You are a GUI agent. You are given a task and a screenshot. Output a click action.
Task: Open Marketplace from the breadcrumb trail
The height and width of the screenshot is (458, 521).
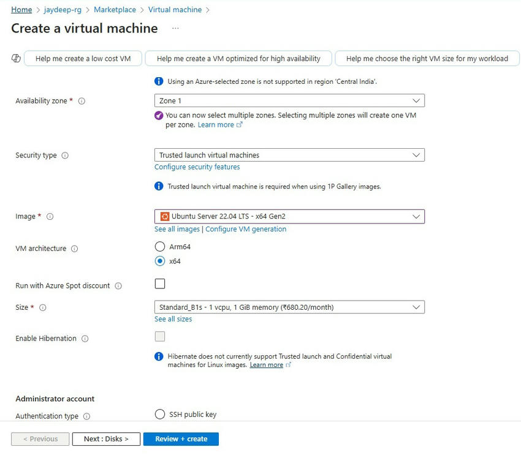115,9
